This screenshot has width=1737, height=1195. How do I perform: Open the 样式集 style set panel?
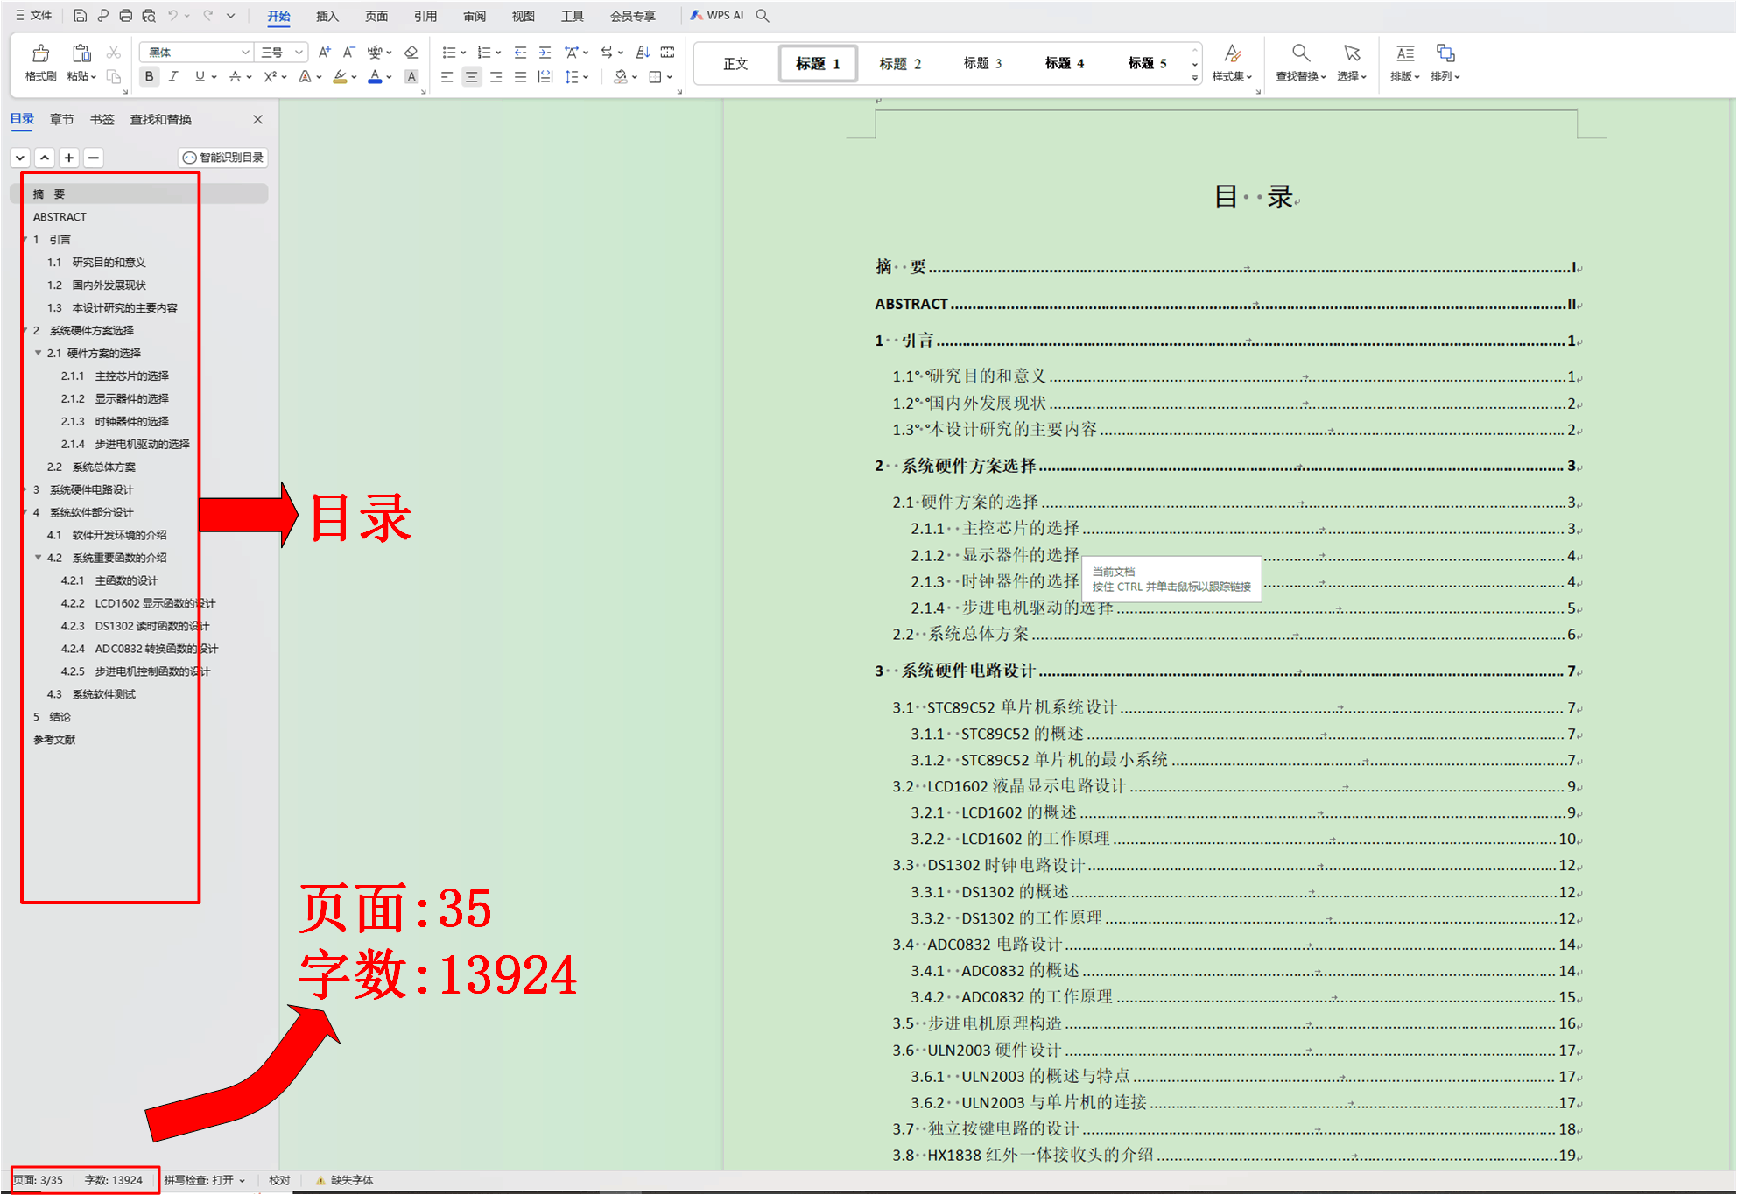(x=1232, y=62)
